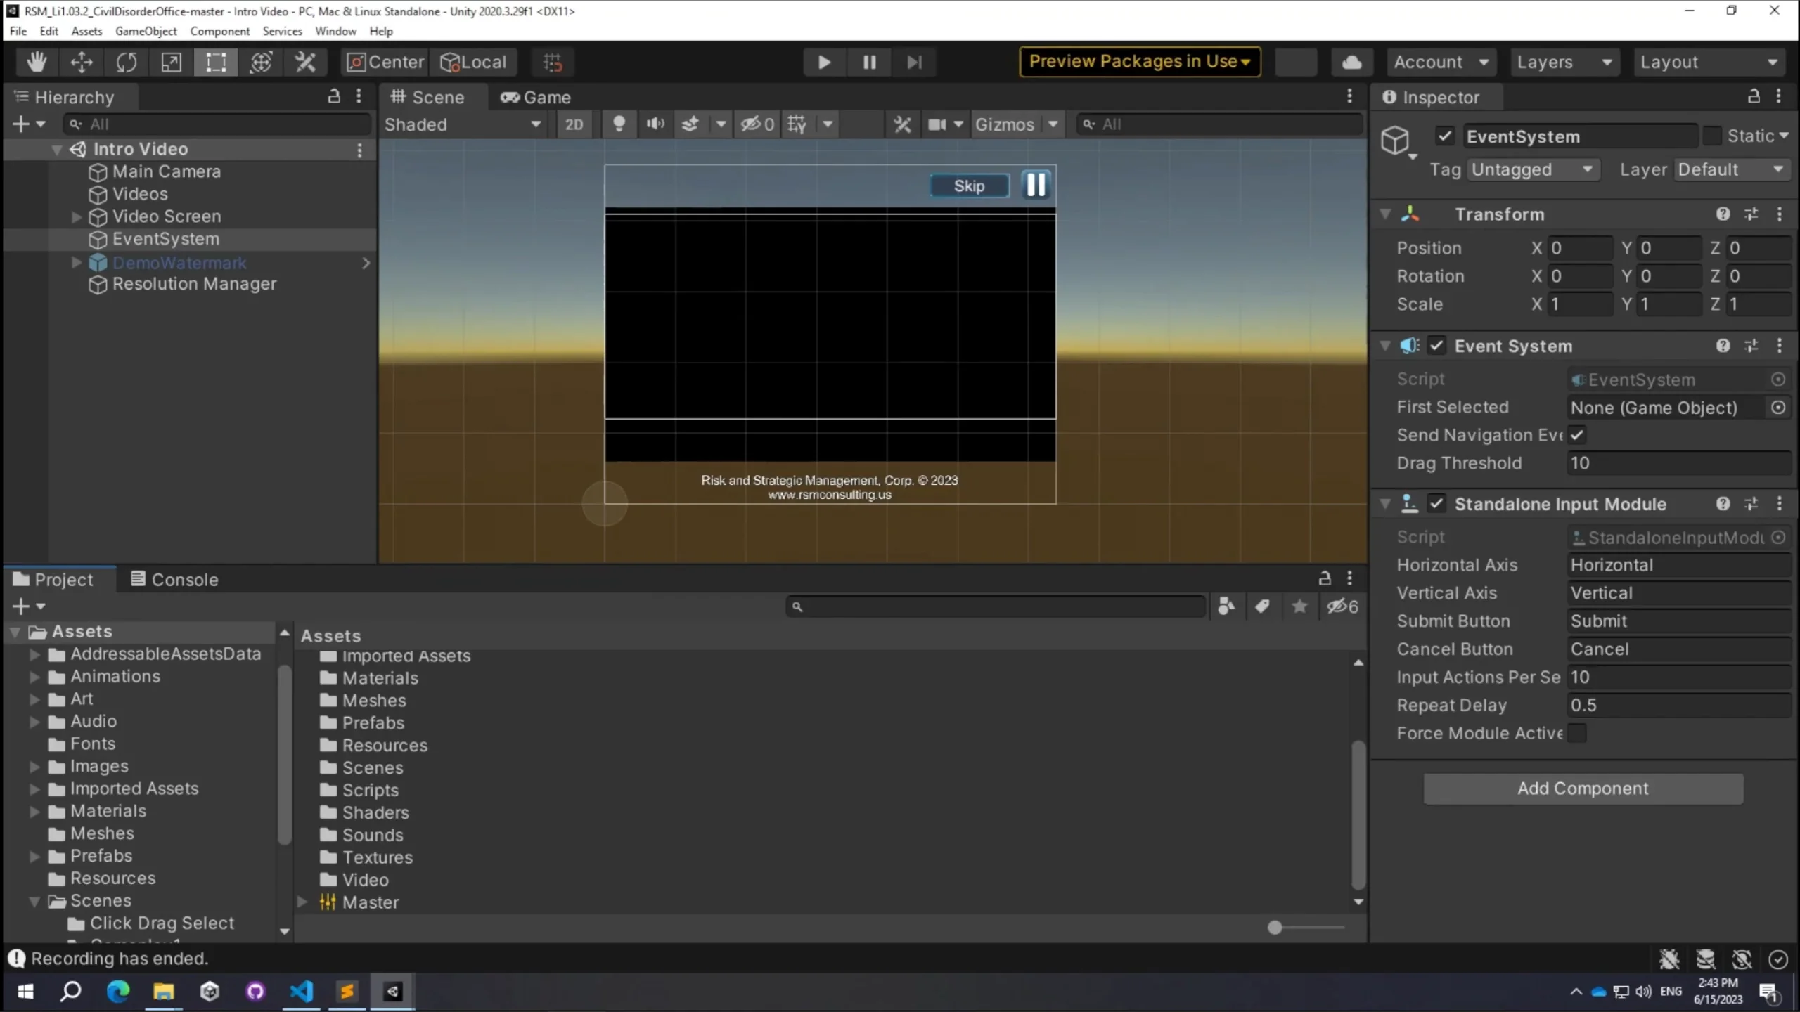Image resolution: width=1800 pixels, height=1012 pixels.
Task: Select the Rotate tool
Action: 127,62
